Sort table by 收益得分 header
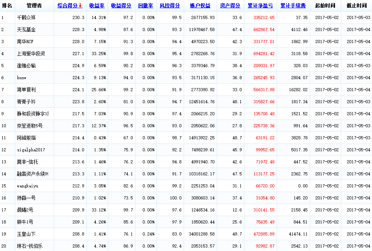372x251 pixels. point(121,5)
